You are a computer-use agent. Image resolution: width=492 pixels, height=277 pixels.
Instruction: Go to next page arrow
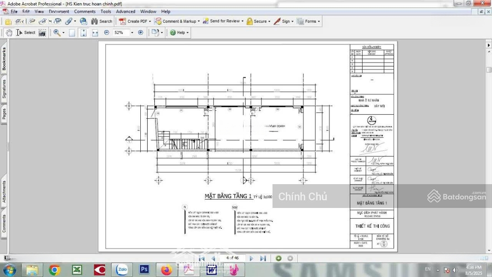tap(251, 258)
